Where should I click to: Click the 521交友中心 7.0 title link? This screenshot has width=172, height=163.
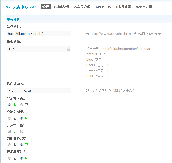click(21, 7)
